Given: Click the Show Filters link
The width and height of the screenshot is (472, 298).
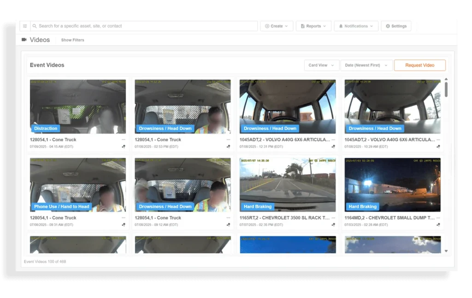Looking at the screenshot, I should click(73, 40).
